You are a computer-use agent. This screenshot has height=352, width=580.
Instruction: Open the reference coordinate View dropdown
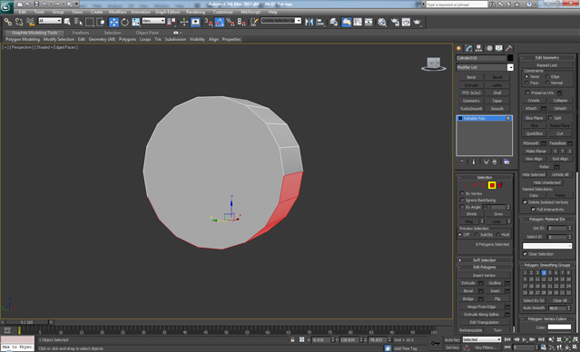click(x=153, y=21)
